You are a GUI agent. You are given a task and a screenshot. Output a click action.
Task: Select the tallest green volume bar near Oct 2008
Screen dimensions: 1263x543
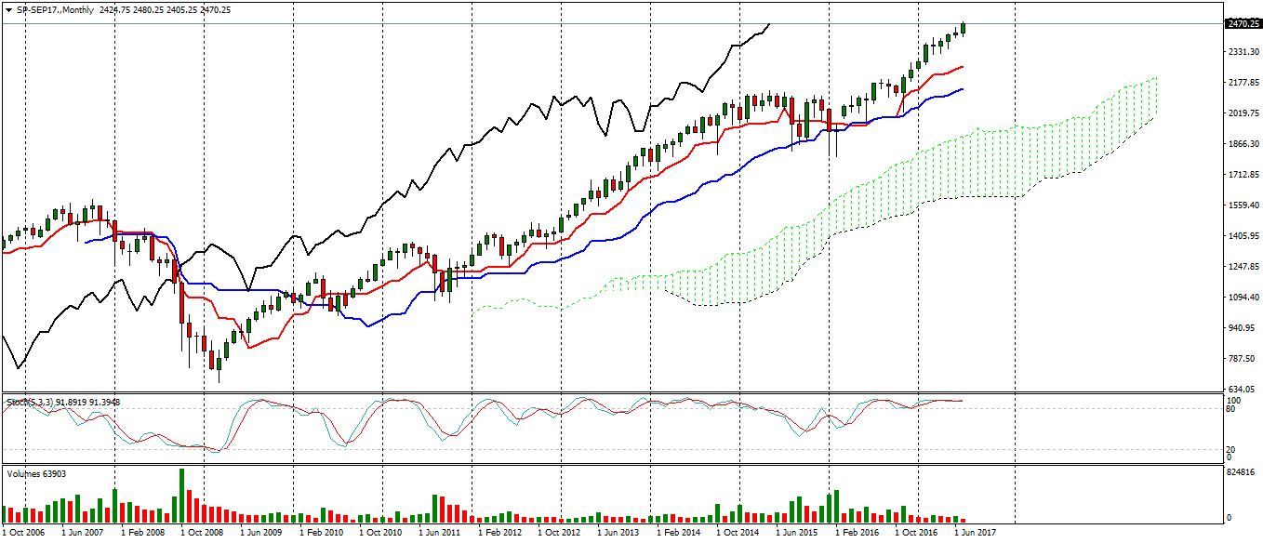(181, 495)
